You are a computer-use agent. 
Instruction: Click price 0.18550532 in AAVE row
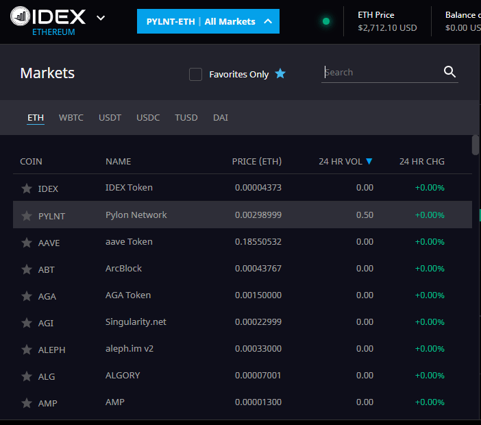(258, 241)
